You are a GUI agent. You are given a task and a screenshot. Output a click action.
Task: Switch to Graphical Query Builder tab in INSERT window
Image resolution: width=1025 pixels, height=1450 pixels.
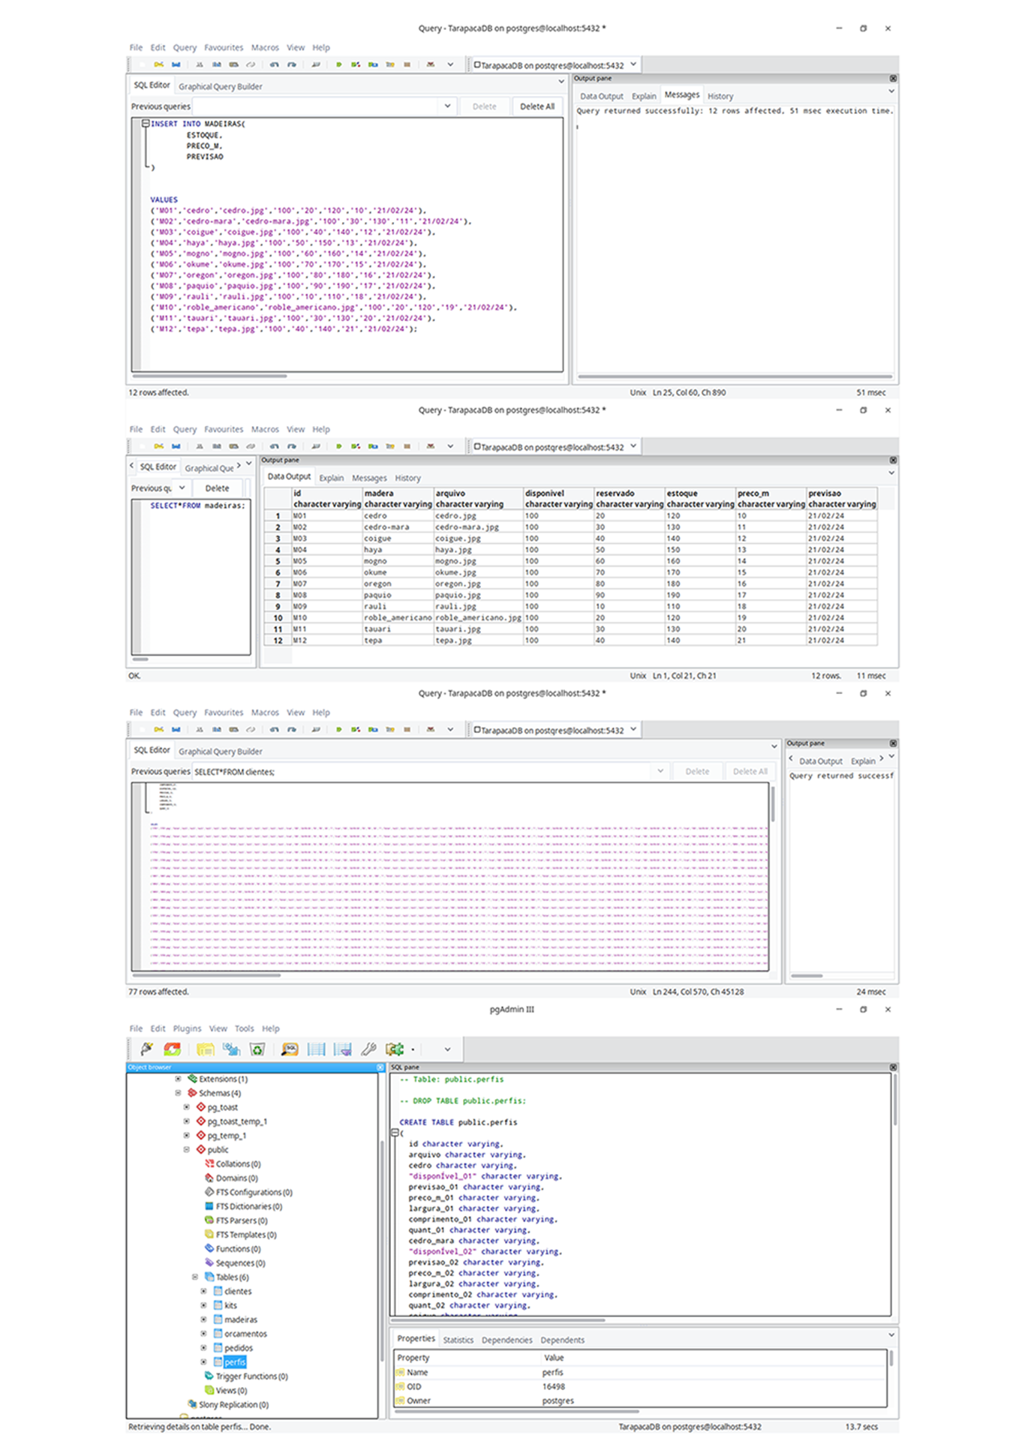[221, 86]
